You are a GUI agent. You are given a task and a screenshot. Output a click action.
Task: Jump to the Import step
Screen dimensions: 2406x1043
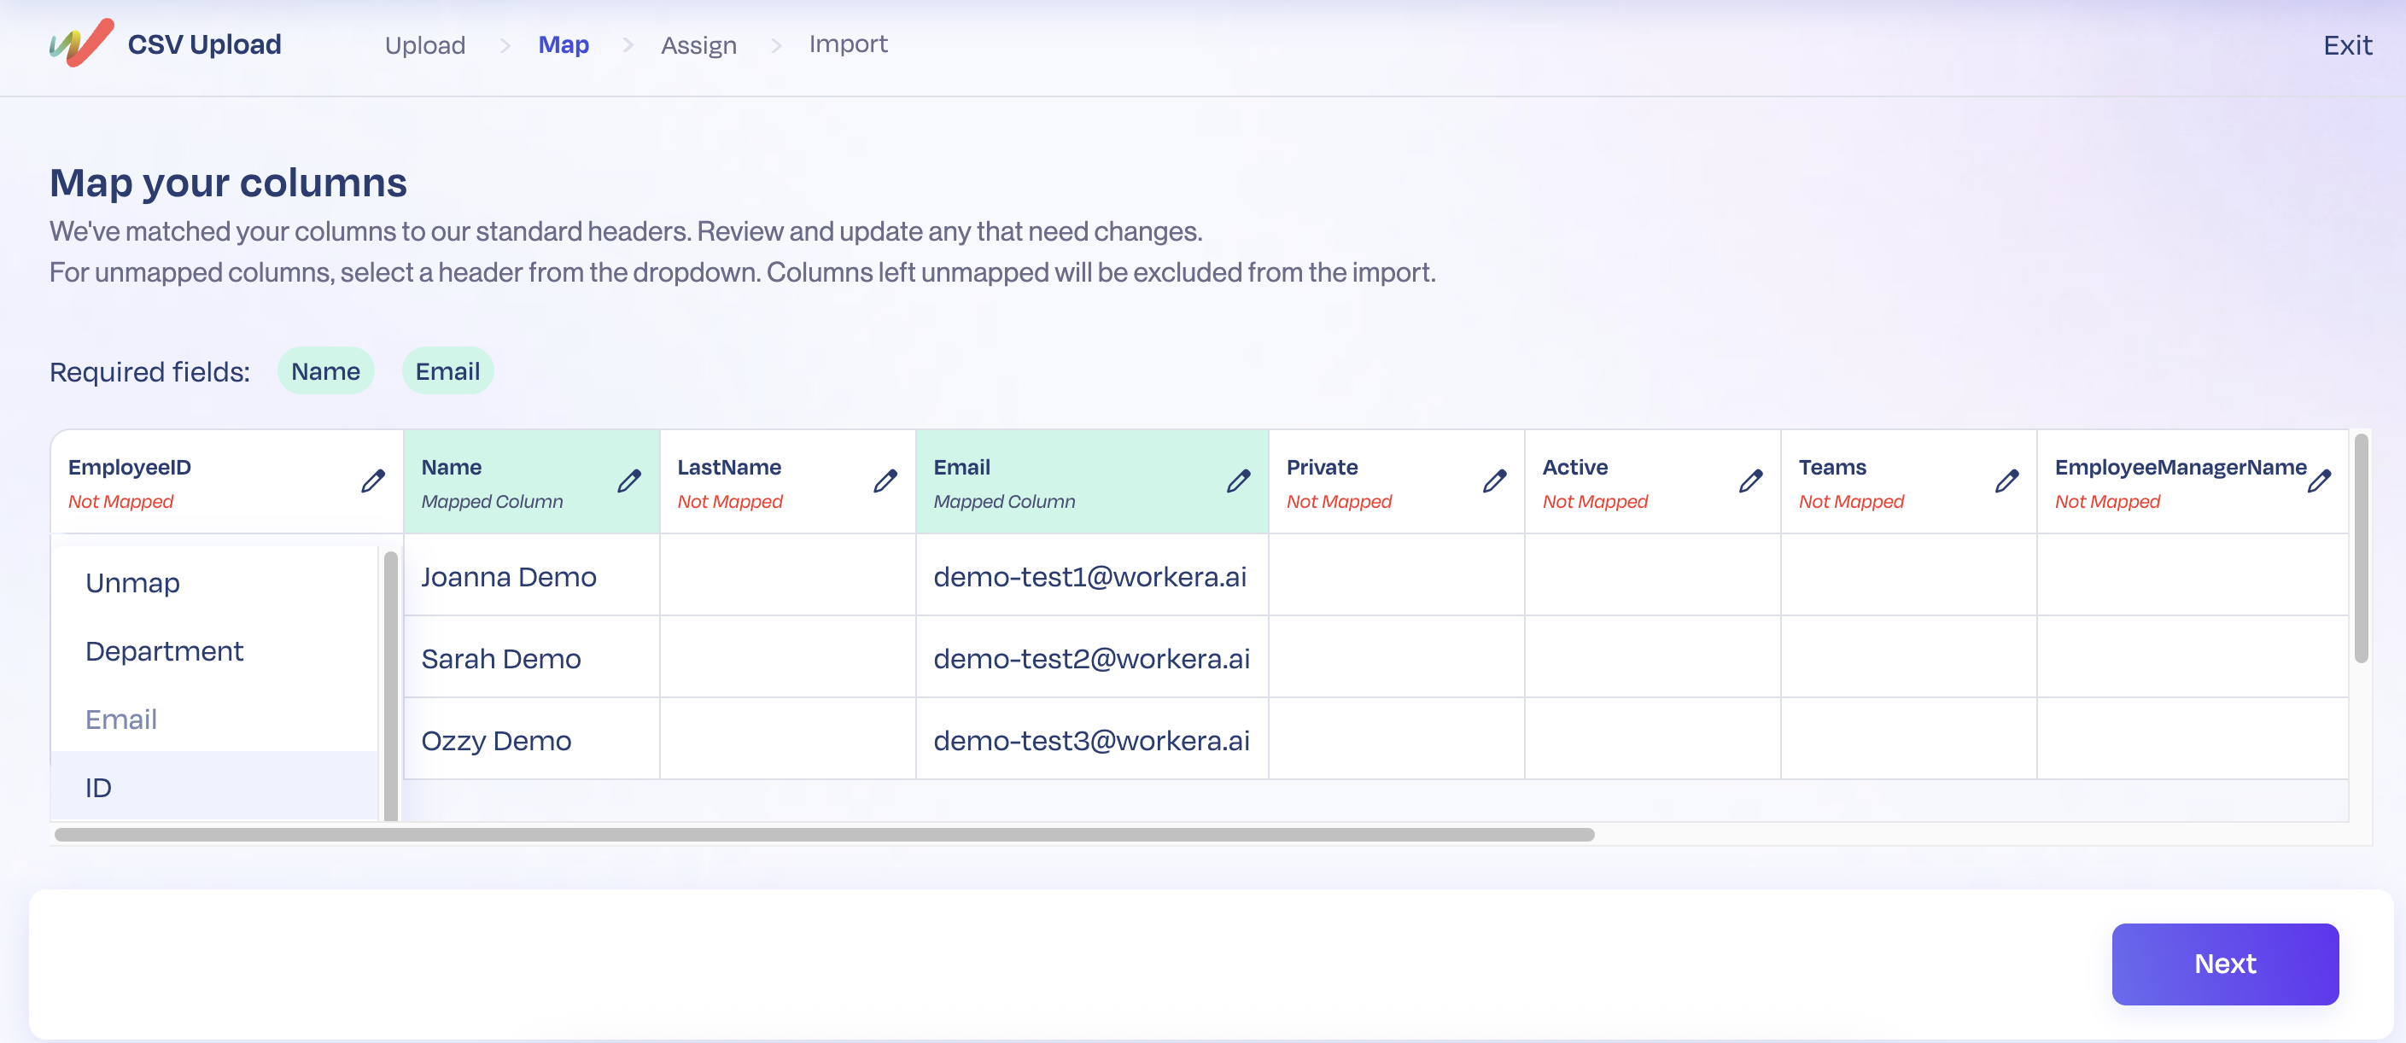point(848,43)
